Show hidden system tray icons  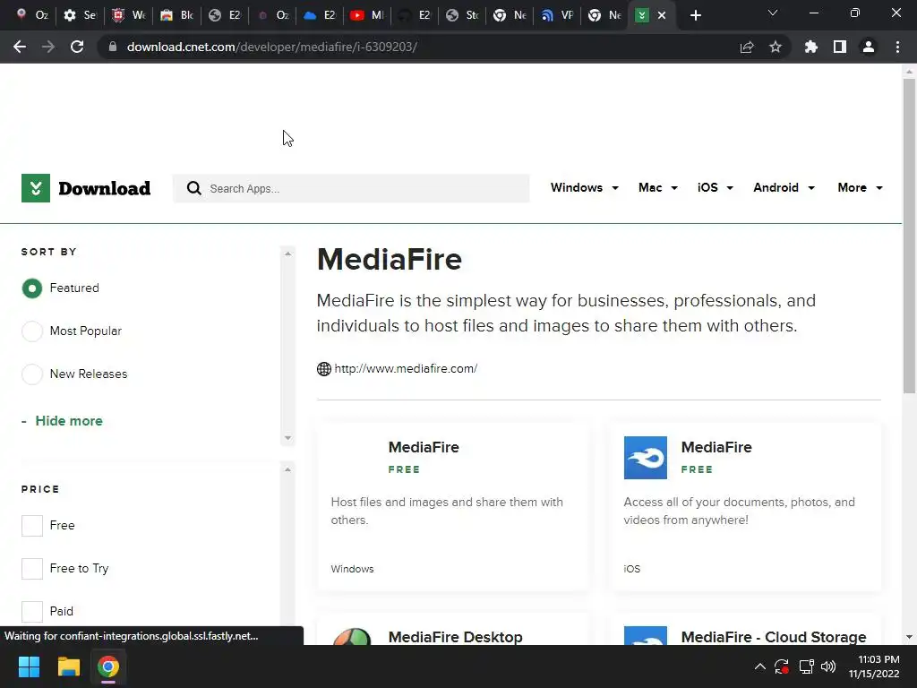pos(759,666)
